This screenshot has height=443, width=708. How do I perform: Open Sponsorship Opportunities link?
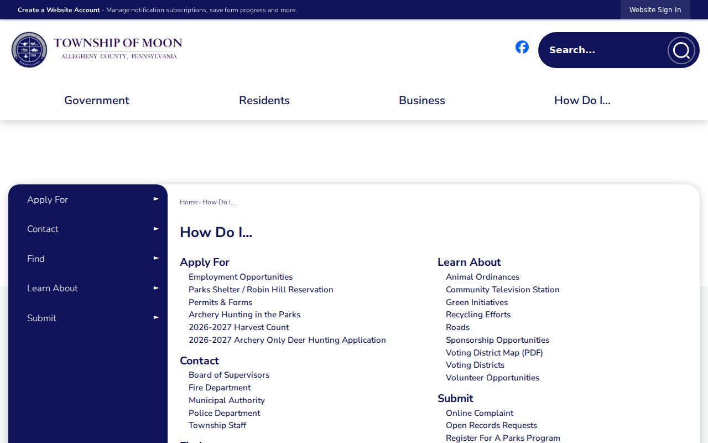tap(498, 340)
